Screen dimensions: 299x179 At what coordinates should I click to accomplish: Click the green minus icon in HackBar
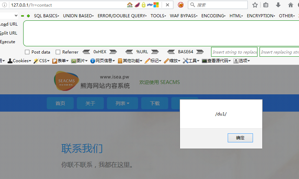[22, 16]
